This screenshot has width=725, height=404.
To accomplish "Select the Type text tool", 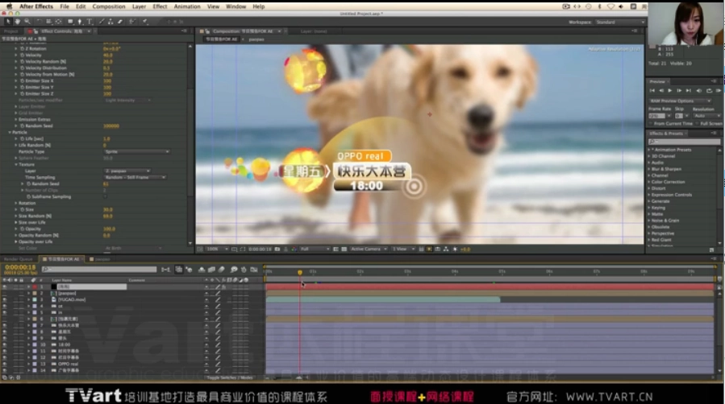I will tap(90, 22).
